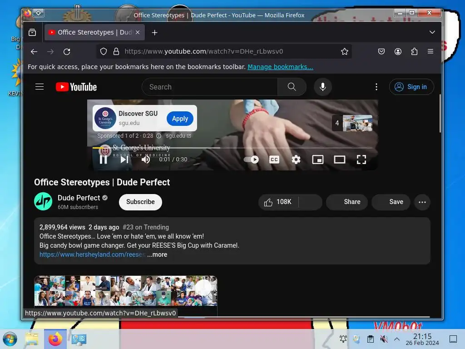This screenshot has height=349, width=465.
Task: Reload the current page
Action: coord(67,52)
